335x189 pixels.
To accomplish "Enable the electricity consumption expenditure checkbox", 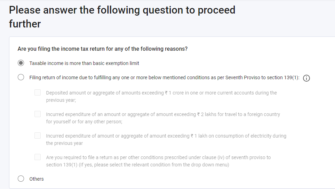I will tap(38, 135).
